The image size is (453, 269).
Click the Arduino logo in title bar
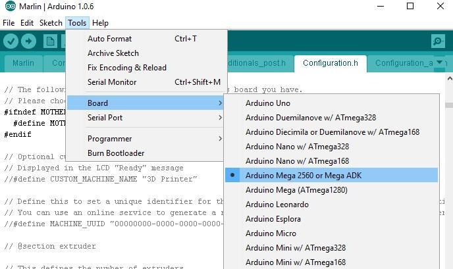pos(9,7)
